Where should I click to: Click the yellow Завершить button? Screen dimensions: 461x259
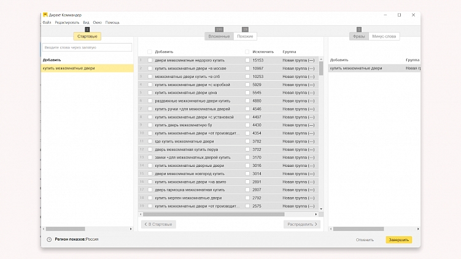pyautogui.click(x=399, y=240)
